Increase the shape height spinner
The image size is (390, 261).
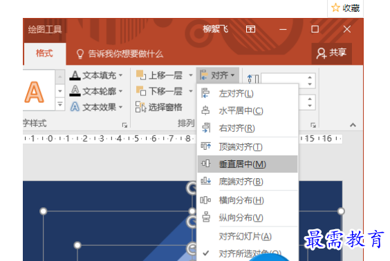tap(310, 77)
